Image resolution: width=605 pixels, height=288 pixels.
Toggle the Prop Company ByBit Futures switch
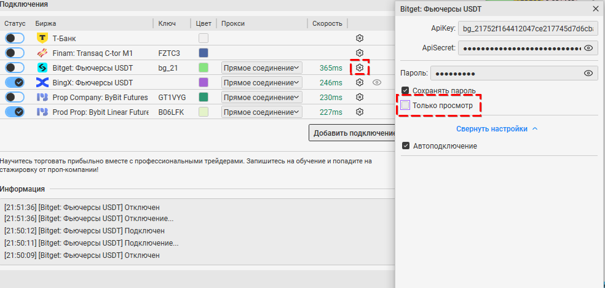(x=15, y=97)
